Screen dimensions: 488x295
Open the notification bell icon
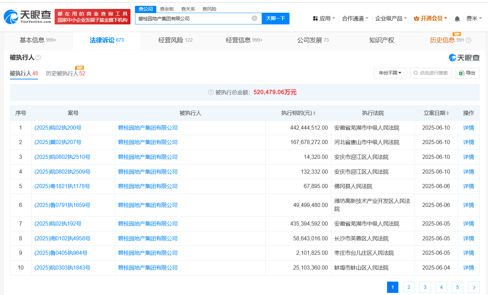[x=457, y=19]
